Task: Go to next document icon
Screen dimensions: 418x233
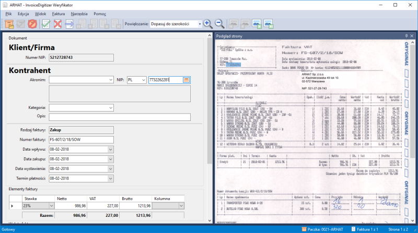Action: pos(104,24)
